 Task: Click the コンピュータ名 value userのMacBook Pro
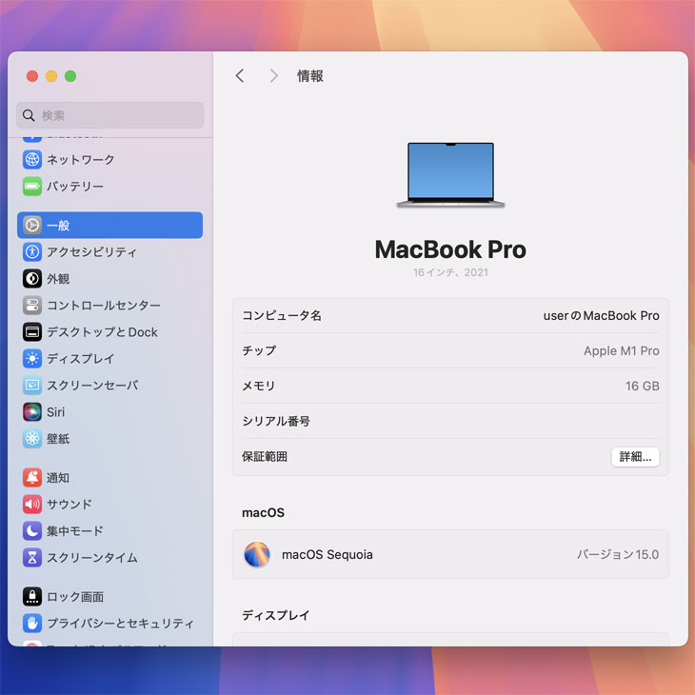click(601, 316)
